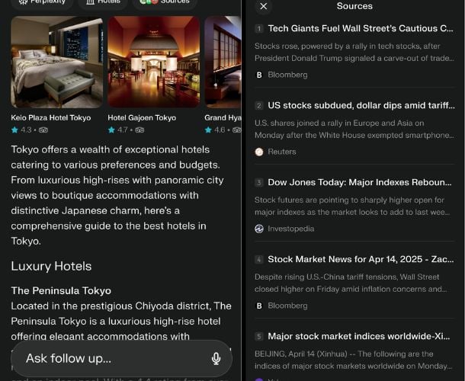Open the Keio Plaza Hotel Tokyo photo
Viewport: 465px width, 381px height.
pyautogui.click(x=56, y=62)
